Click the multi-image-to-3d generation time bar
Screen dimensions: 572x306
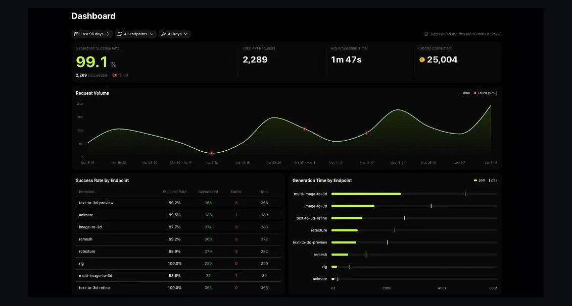point(366,194)
